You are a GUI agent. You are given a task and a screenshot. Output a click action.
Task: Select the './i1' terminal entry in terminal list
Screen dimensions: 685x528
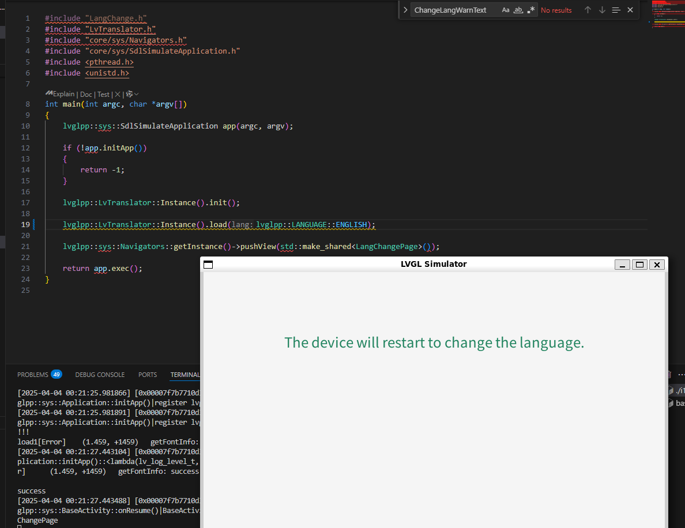(x=677, y=390)
